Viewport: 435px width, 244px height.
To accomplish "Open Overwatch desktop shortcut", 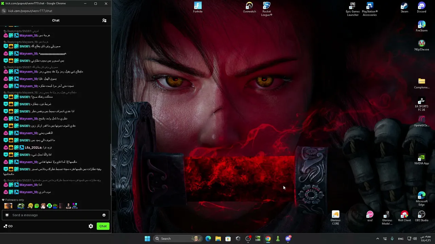I will point(249,7).
